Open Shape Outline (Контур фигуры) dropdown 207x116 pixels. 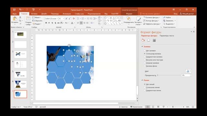pos(151,21)
